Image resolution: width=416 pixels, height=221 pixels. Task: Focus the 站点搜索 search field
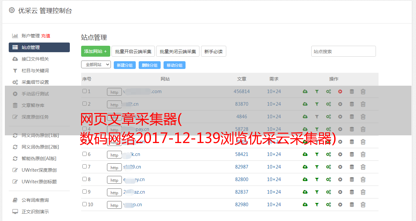(344, 51)
